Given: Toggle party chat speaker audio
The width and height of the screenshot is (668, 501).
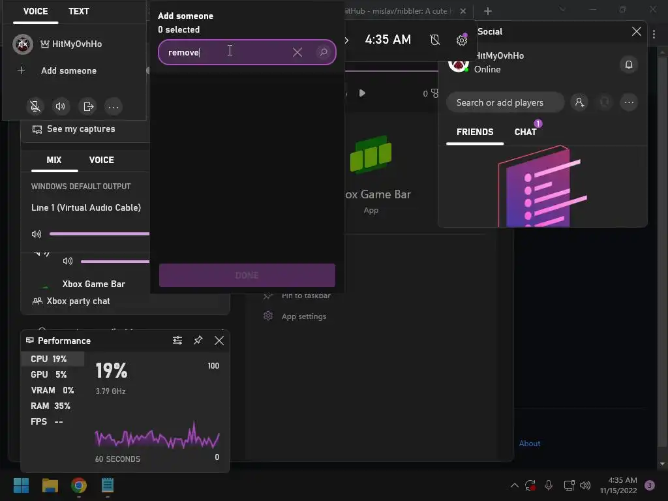Looking at the screenshot, I should pos(61,106).
